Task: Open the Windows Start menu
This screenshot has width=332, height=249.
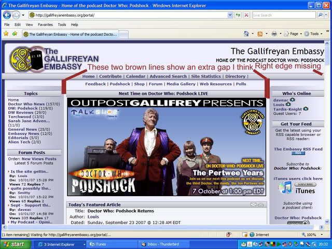Action: (x=16, y=244)
